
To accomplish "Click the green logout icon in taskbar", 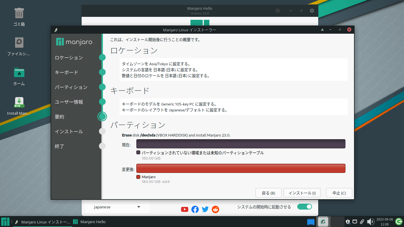I will pos(399,221).
